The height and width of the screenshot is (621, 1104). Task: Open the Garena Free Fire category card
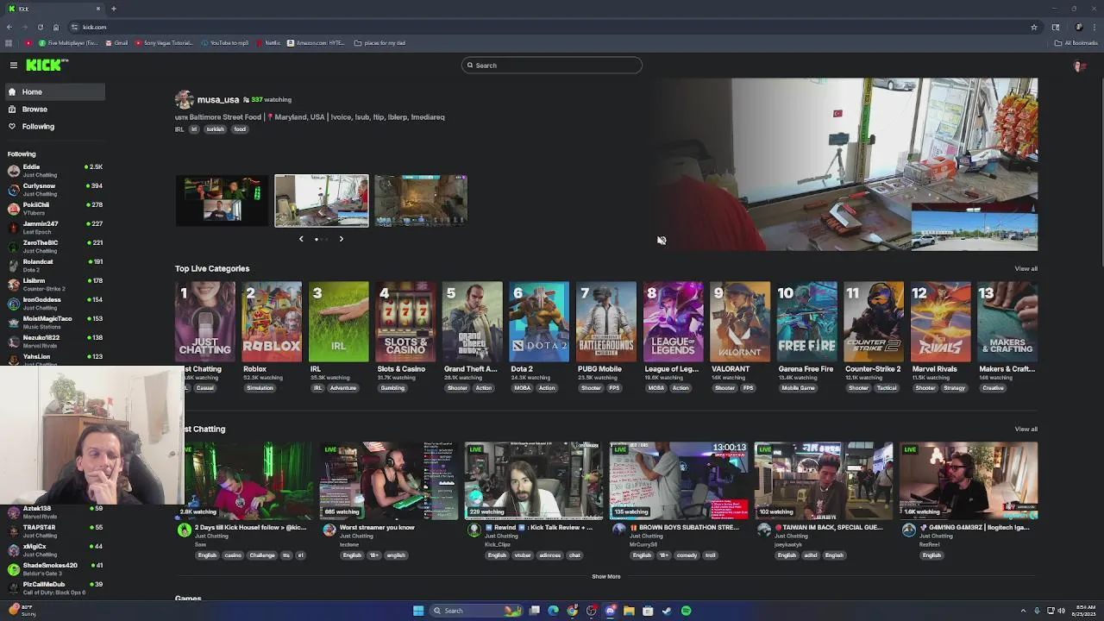[806, 321]
